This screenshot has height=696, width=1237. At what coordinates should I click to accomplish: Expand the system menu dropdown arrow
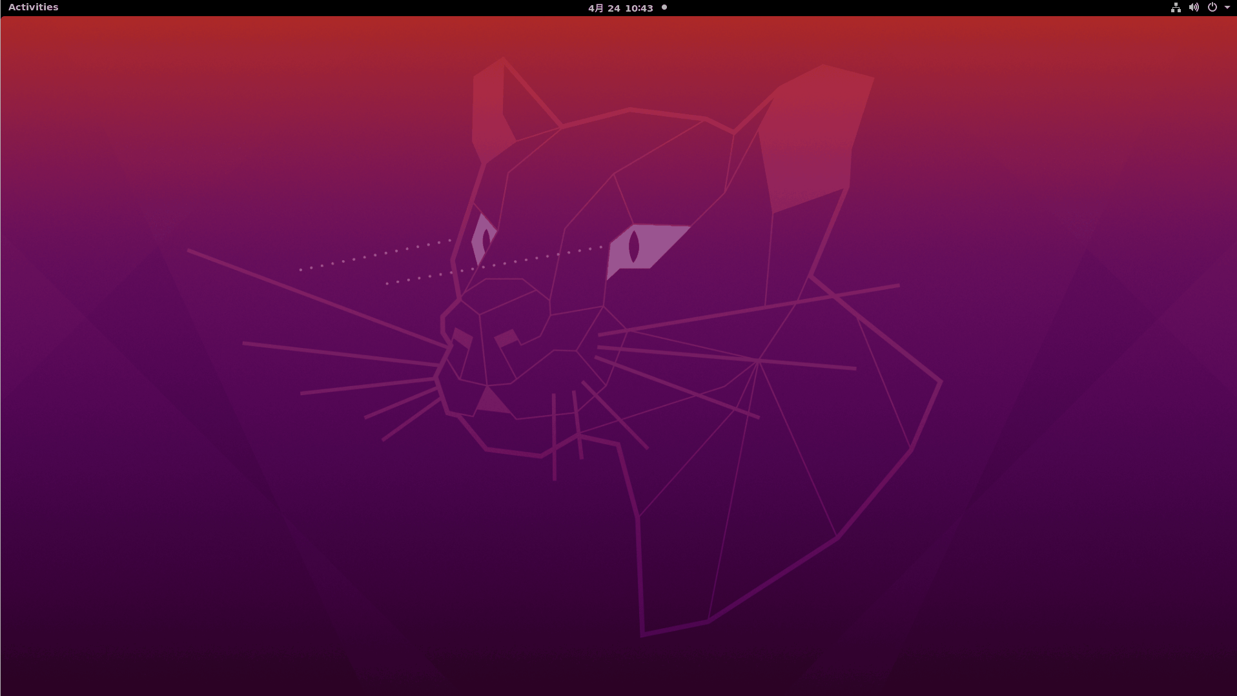[1227, 8]
